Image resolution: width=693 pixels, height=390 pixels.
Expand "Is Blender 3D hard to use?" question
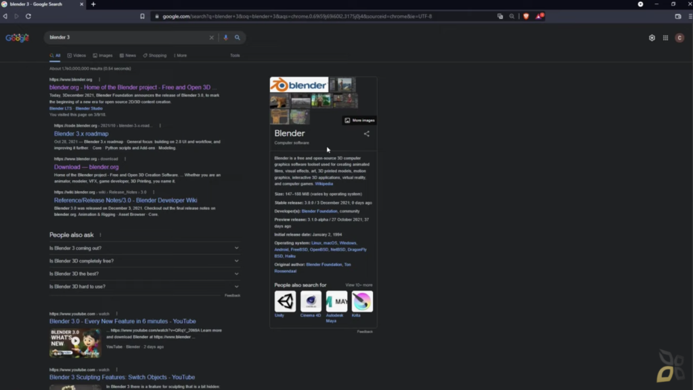coord(144,286)
